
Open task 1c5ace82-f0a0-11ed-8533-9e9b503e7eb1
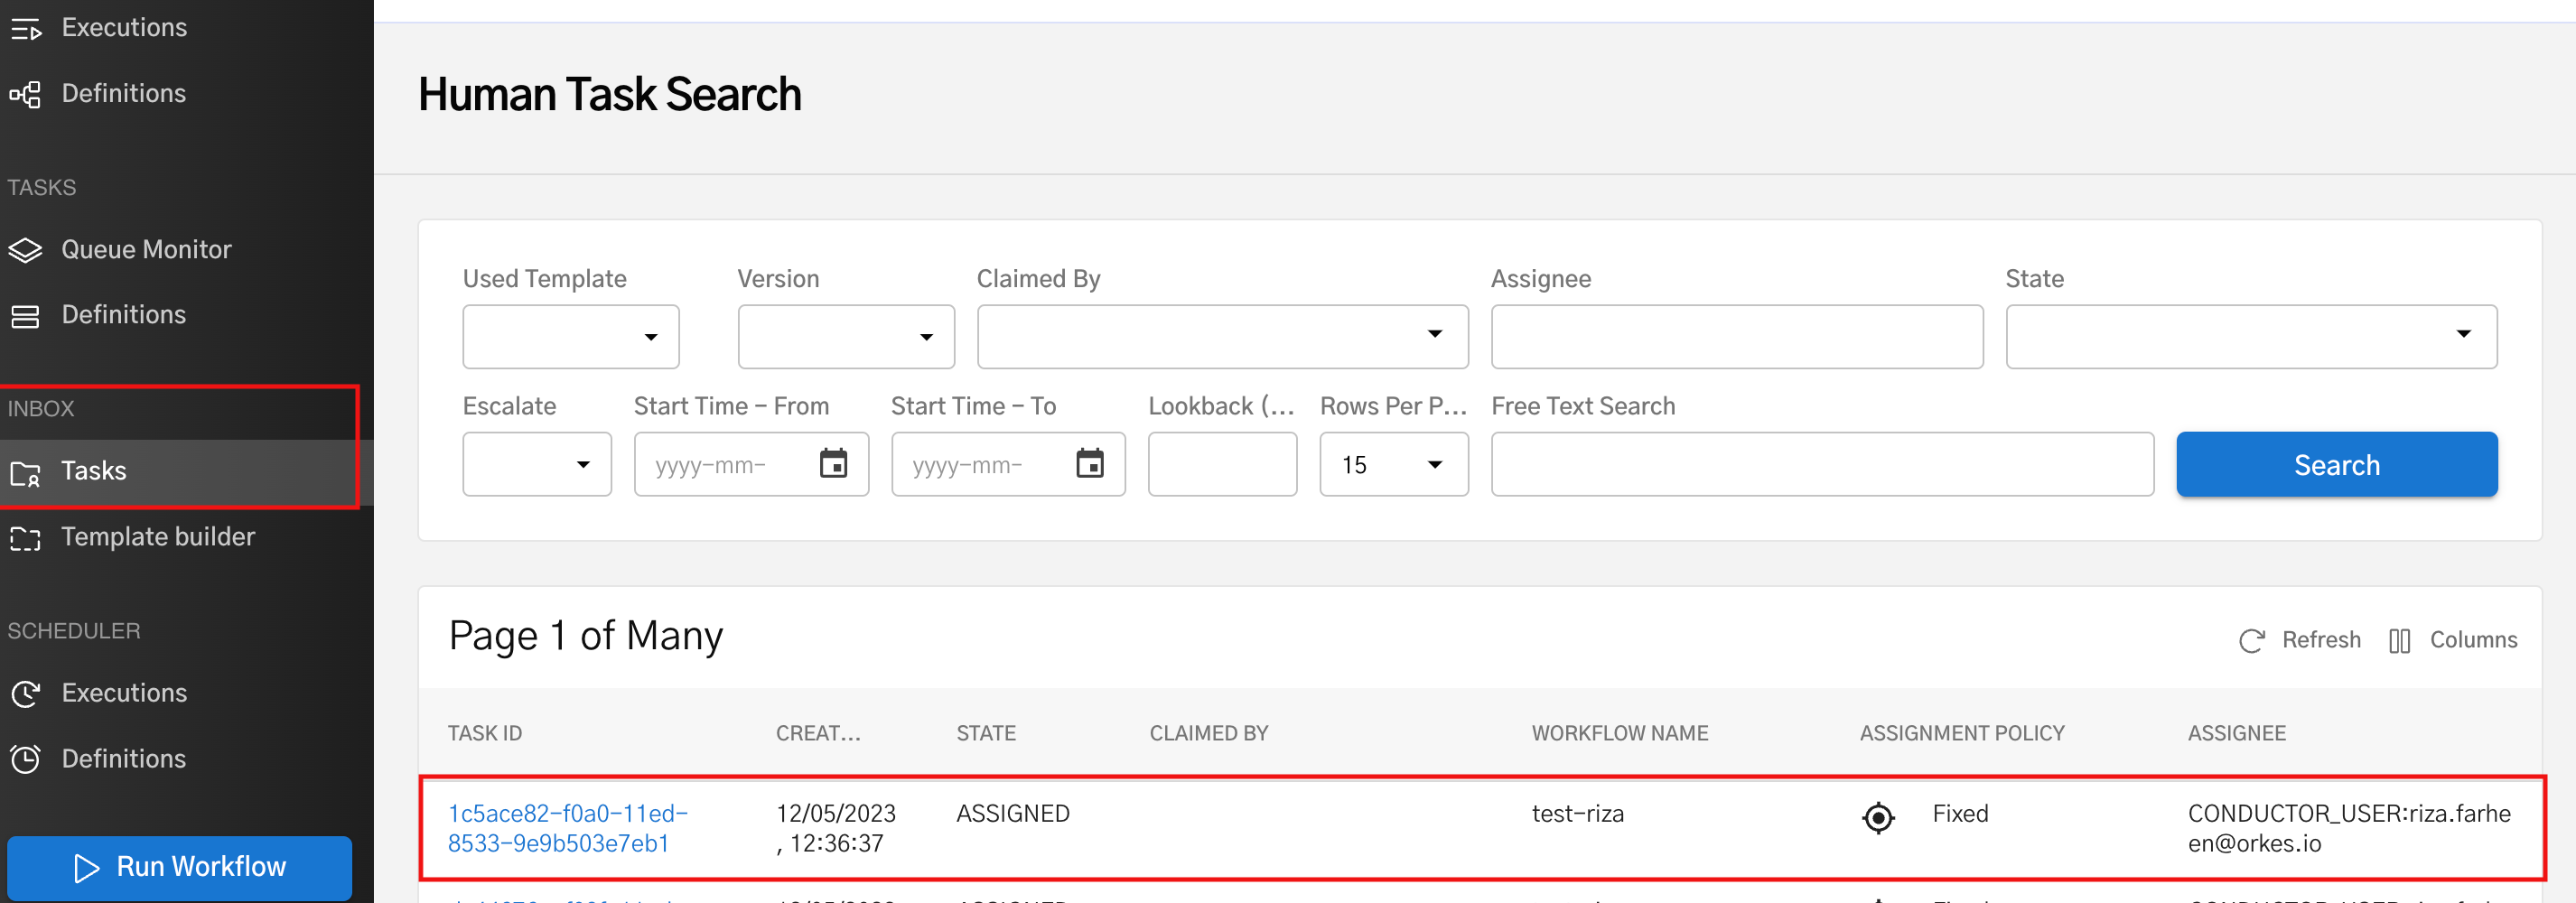[566, 827]
